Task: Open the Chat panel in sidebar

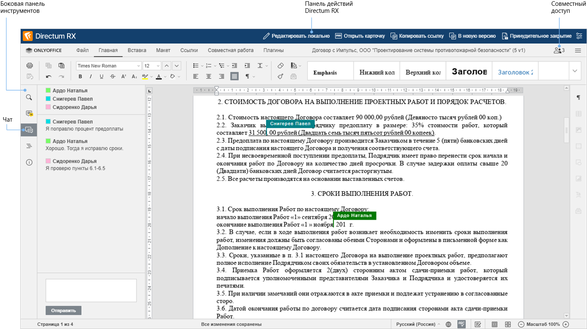Action: click(x=29, y=130)
